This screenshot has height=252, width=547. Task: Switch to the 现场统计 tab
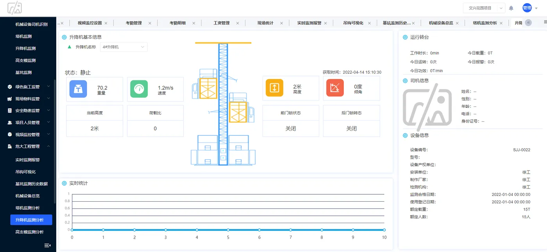coord(265,23)
